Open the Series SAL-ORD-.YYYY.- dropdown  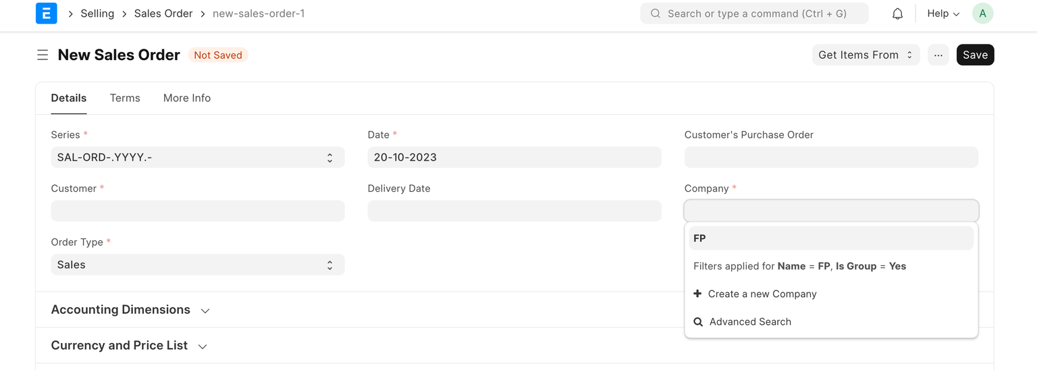tap(197, 157)
